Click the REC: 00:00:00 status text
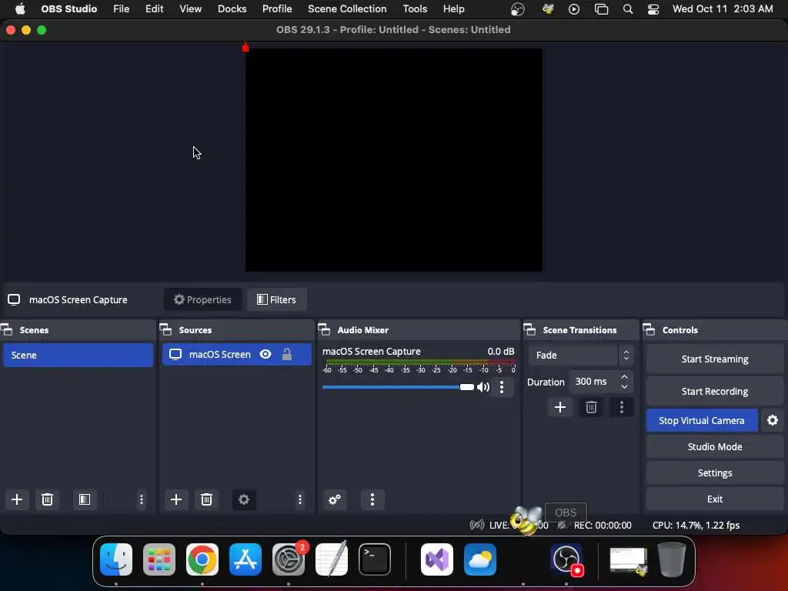This screenshot has height=591, width=788. pyautogui.click(x=602, y=525)
